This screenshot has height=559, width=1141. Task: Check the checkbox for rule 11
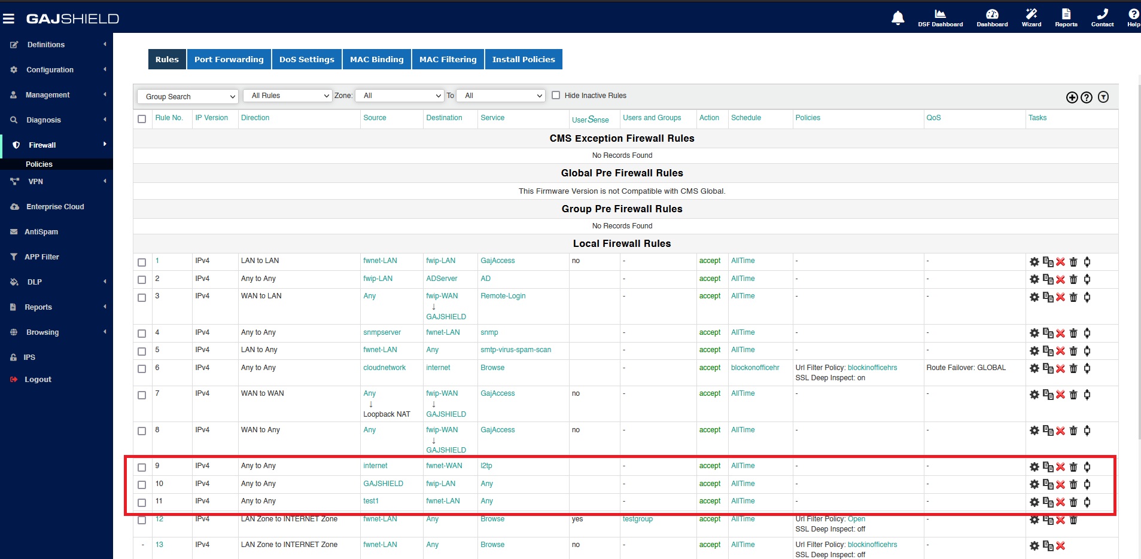[142, 503]
